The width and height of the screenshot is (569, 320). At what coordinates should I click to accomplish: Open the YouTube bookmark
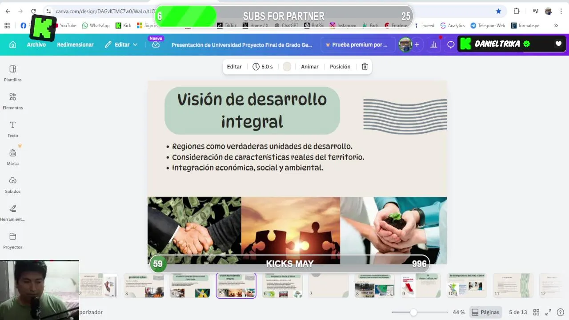coord(65,25)
